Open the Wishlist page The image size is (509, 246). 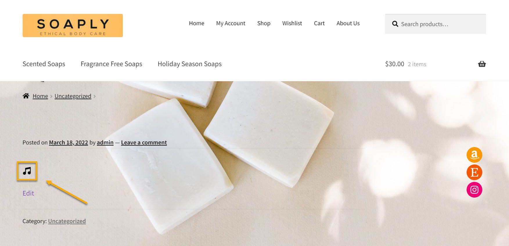click(x=292, y=23)
